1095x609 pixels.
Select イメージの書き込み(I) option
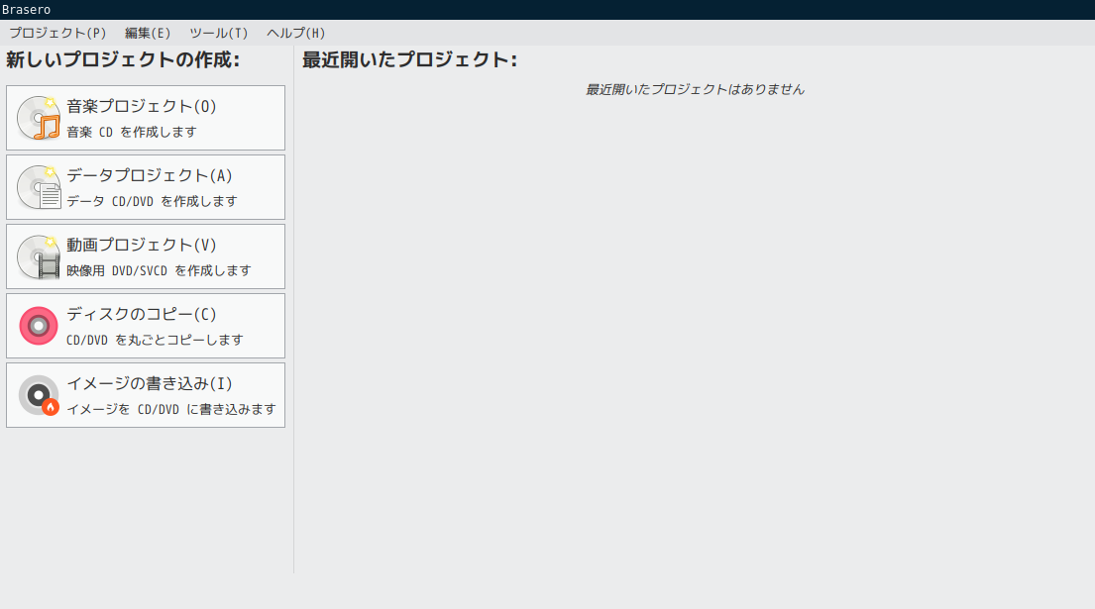pyautogui.click(x=146, y=395)
